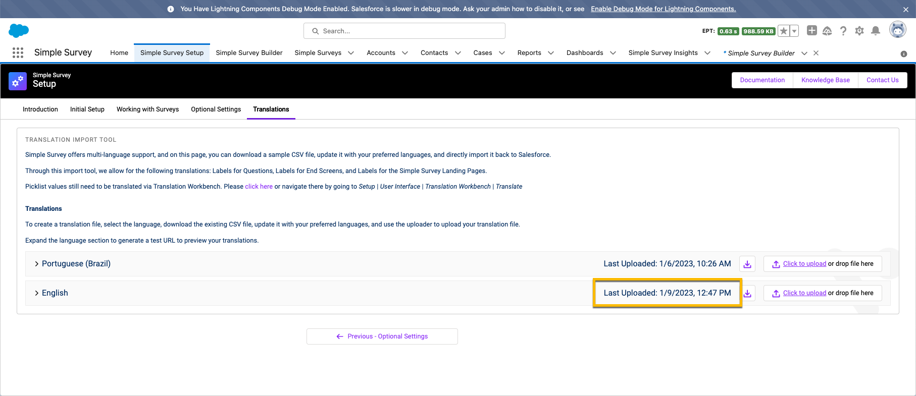This screenshot has height=396, width=916.
Task: Open the Simple Surveys tab dropdown
Action: (x=351, y=53)
